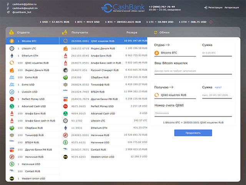
Task: Select Perfect Money USD 4875.0605 to receive
Action: coord(103,106)
